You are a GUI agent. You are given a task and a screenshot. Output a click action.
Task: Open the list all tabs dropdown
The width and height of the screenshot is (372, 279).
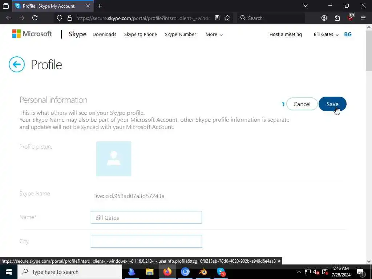click(x=306, y=6)
